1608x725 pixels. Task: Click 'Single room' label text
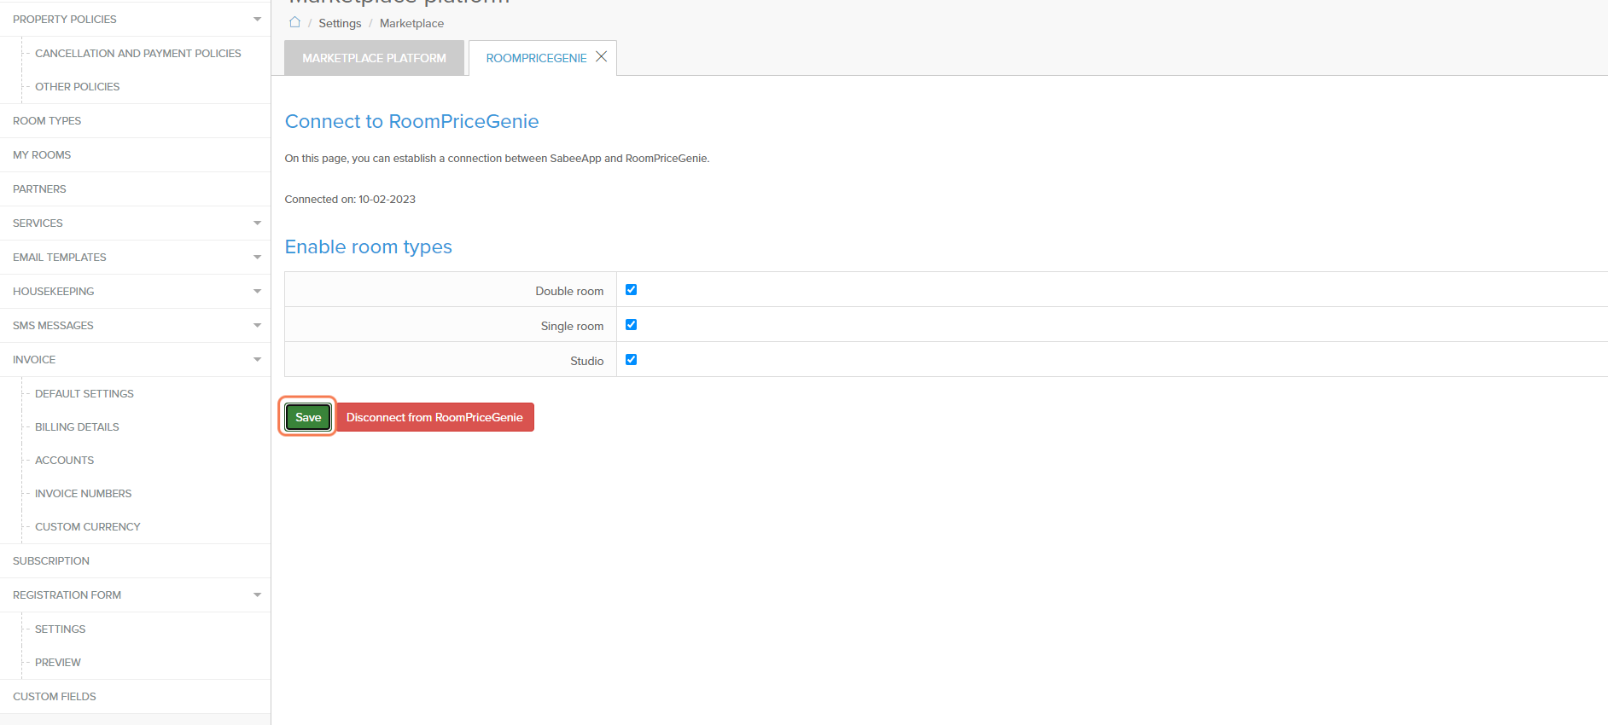tap(572, 326)
